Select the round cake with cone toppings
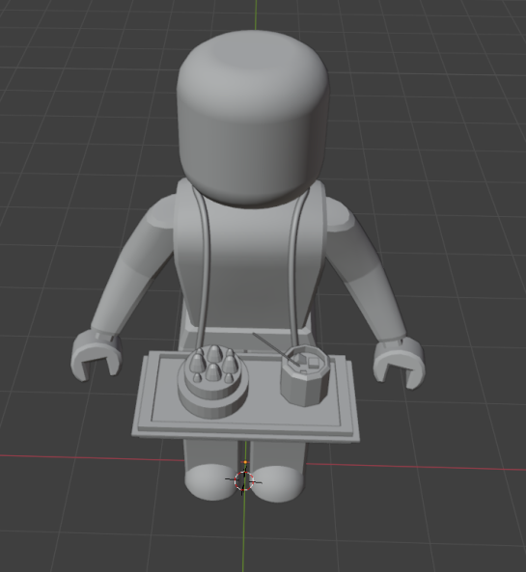Screen dimensions: 526x572 coord(213,381)
